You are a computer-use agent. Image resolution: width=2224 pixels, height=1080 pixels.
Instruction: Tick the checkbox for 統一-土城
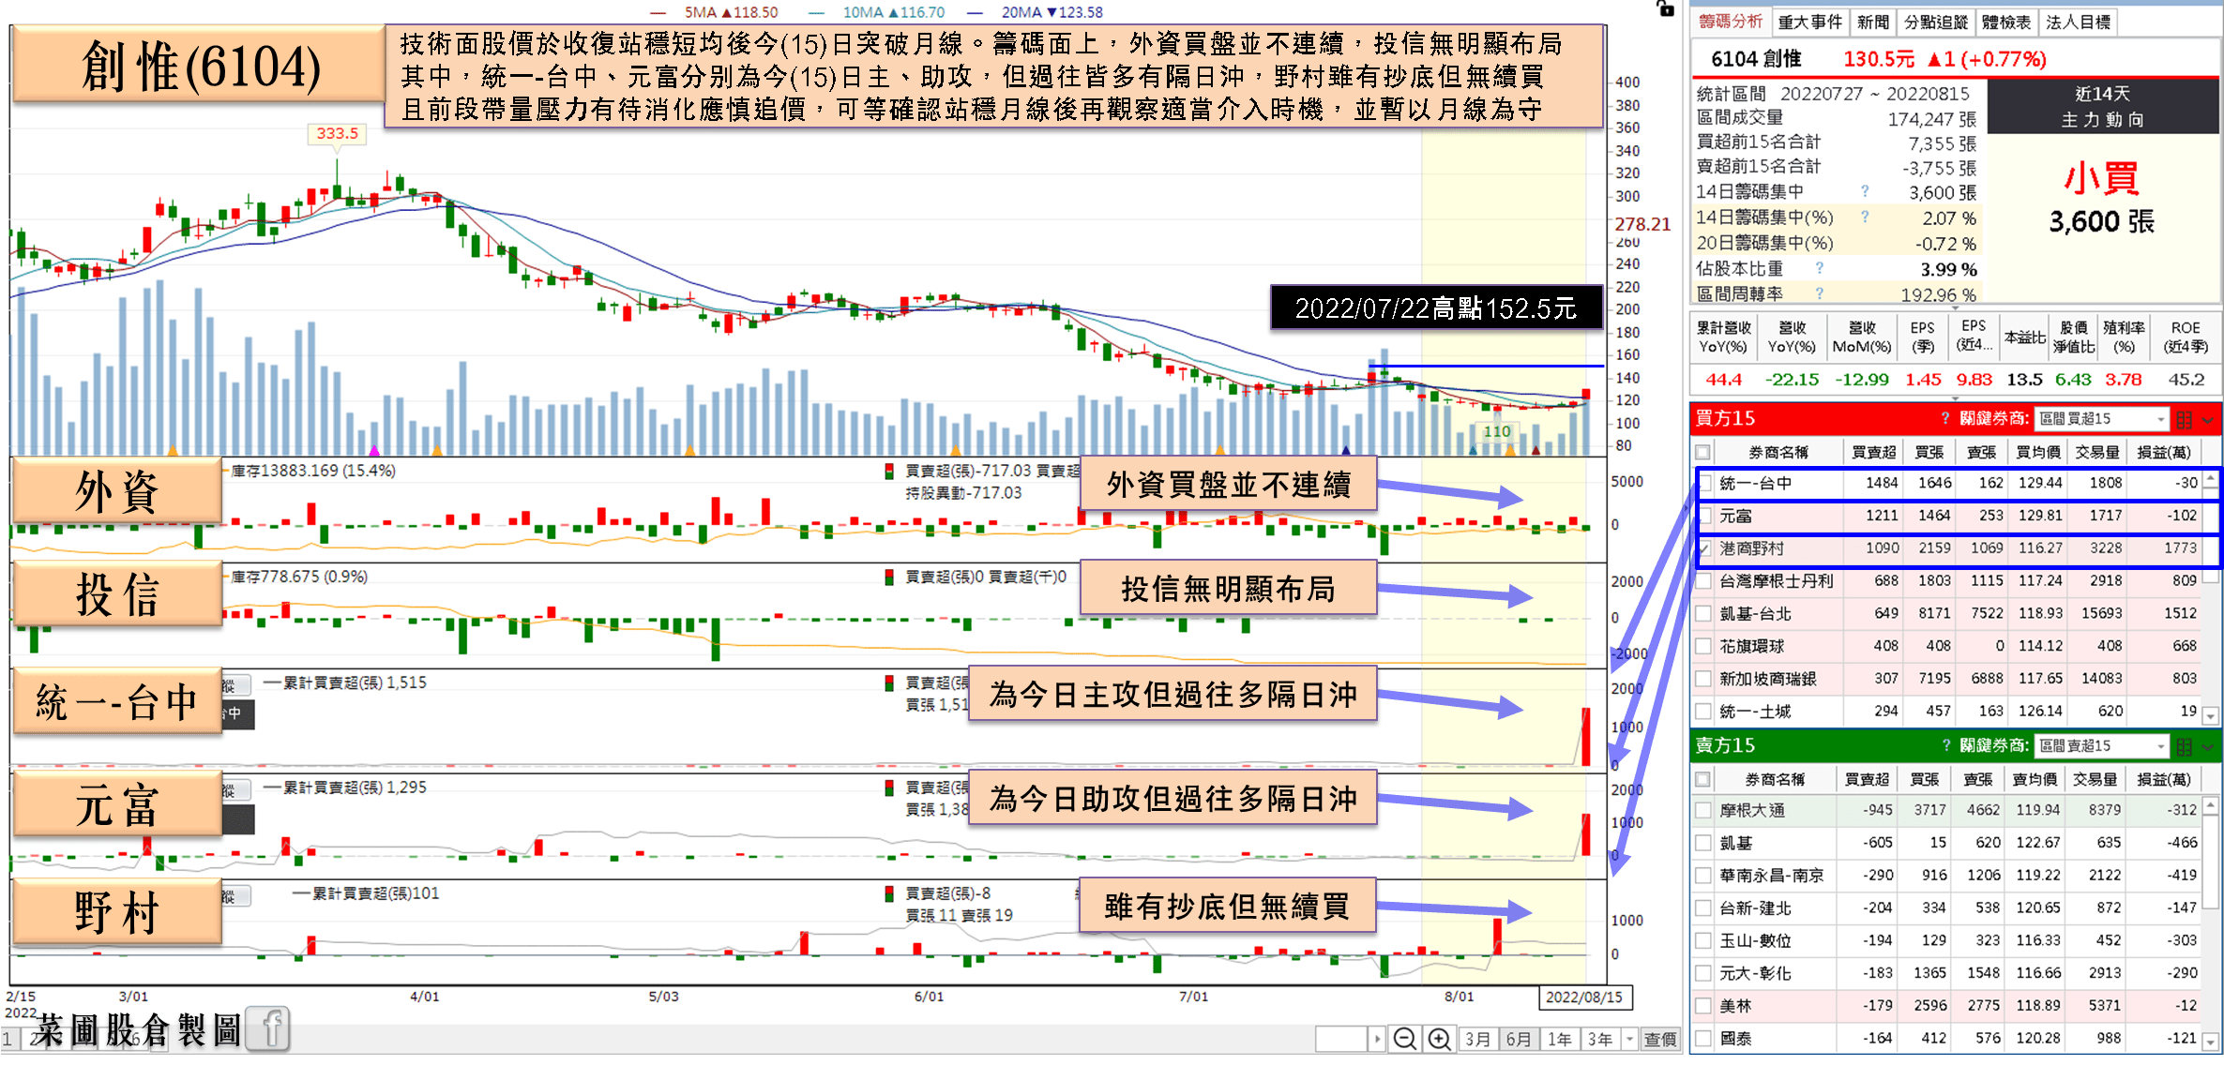[x=1704, y=712]
